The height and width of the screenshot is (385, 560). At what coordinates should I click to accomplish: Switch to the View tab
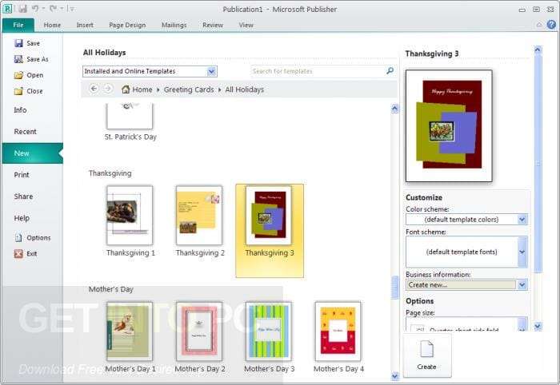246,25
